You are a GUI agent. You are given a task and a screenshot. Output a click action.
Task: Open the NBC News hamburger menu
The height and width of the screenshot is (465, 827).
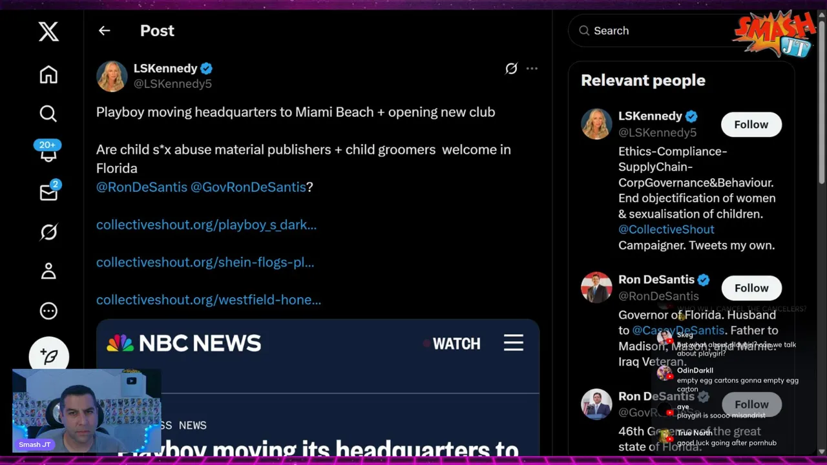(514, 343)
